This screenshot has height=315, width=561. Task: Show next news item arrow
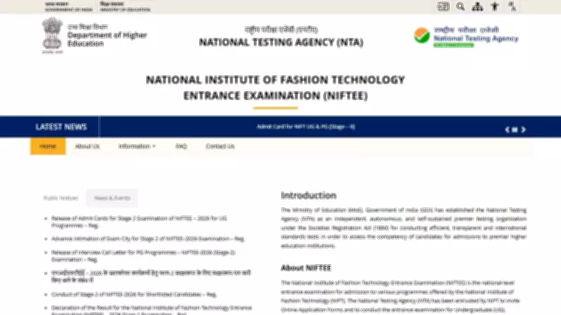523,129
